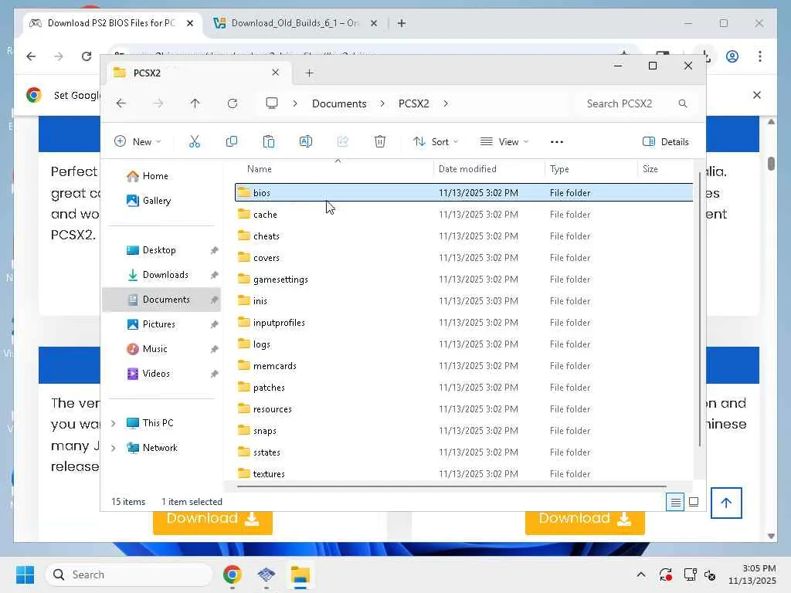The height and width of the screenshot is (593, 791).
Task: Open Chrome profile avatar menu
Action: pyautogui.click(x=732, y=56)
